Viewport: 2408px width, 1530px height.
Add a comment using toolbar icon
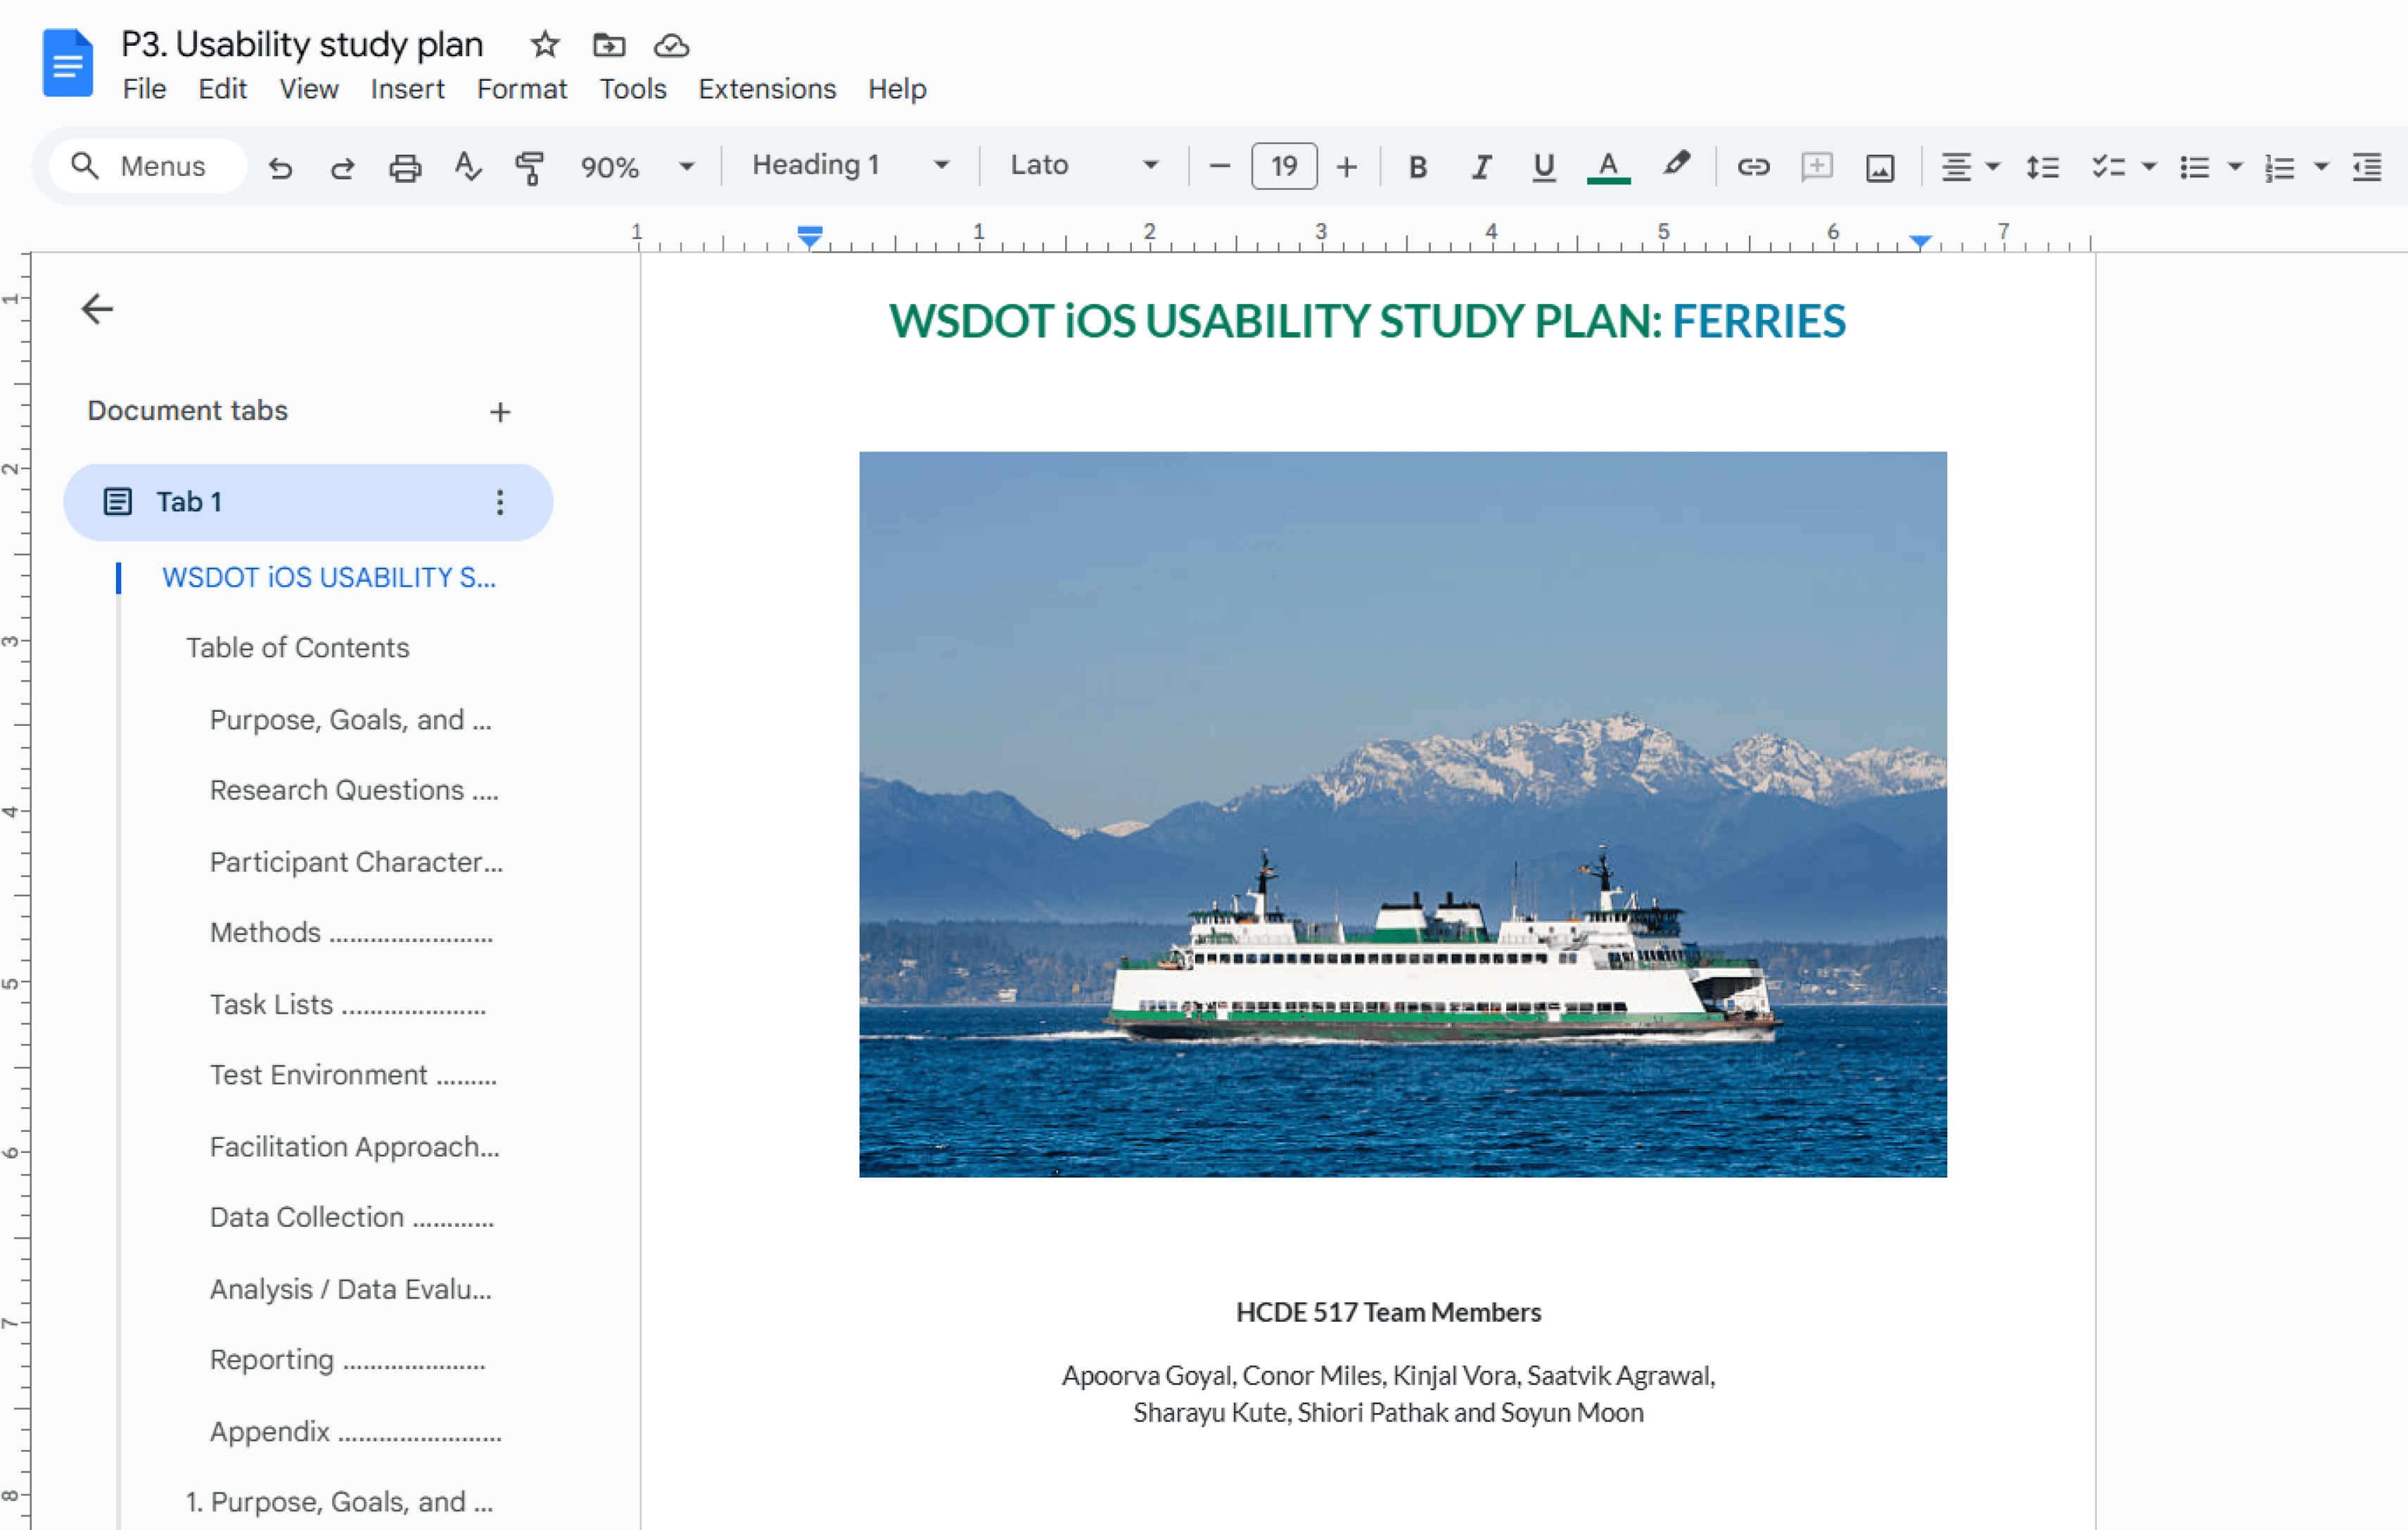pyautogui.click(x=1816, y=167)
